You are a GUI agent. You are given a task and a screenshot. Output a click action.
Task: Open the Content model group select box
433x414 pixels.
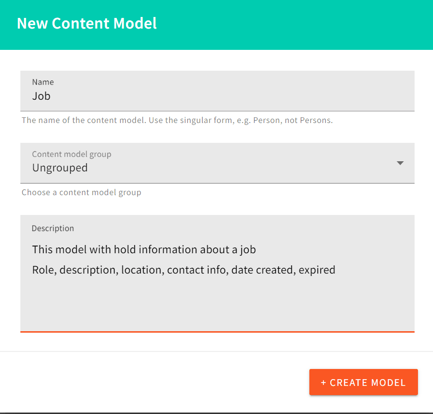pyautogui.click(x=217, y=163)
